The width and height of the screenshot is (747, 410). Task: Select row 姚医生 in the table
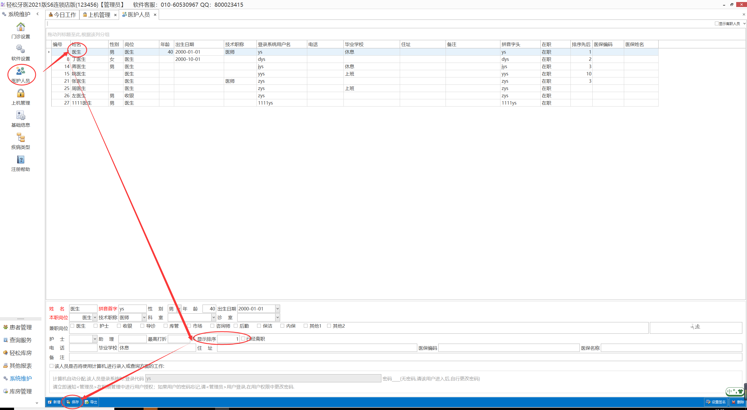tap(355, 74)
